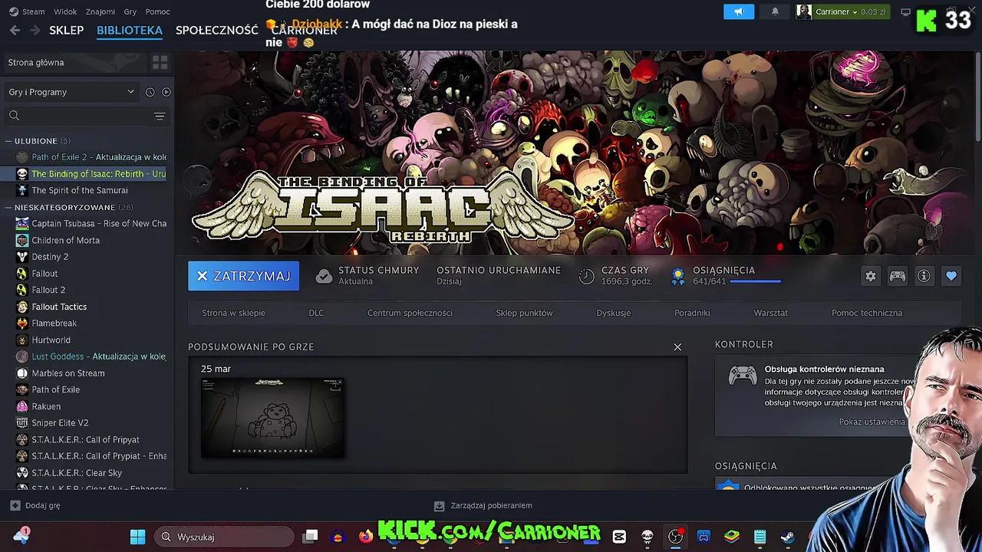Select The Spirit of the Samurai

(x=79, y=190)
